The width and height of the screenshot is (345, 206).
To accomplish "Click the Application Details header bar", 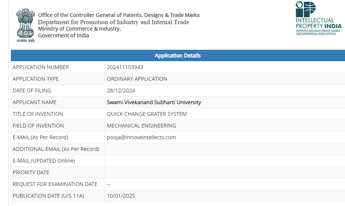I will coord(178,55).
